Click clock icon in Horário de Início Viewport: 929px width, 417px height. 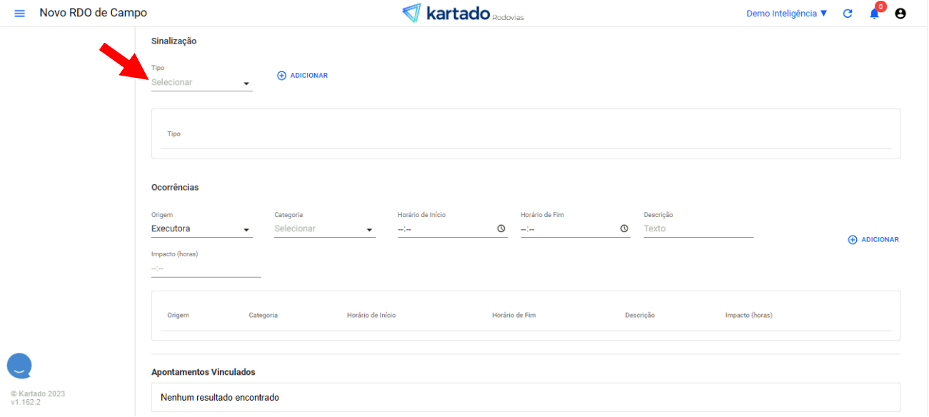501,229
